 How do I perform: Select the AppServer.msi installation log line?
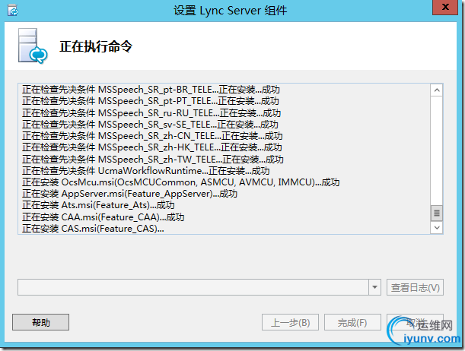(x=130, y=194)
